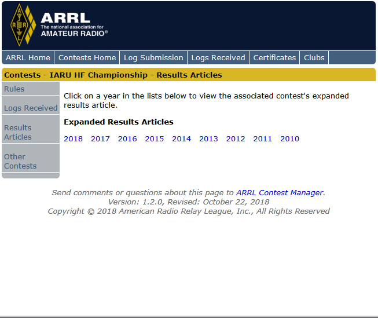Open the 2017 results article

[x=100, y=138]
